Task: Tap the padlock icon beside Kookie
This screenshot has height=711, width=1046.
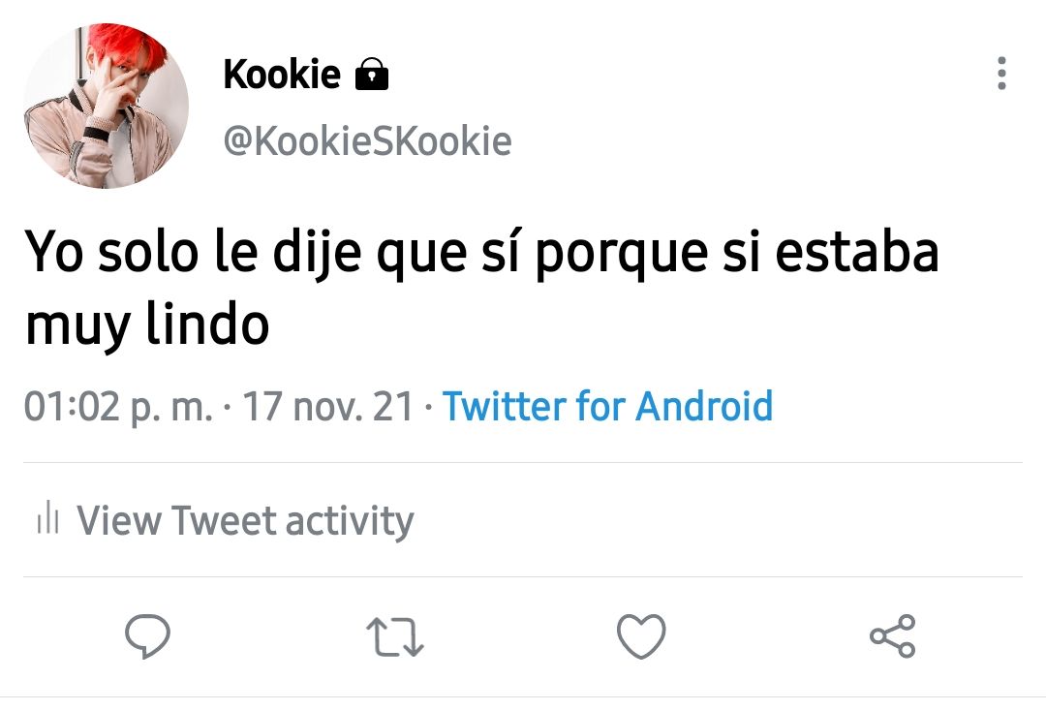Action: (372, 74)
